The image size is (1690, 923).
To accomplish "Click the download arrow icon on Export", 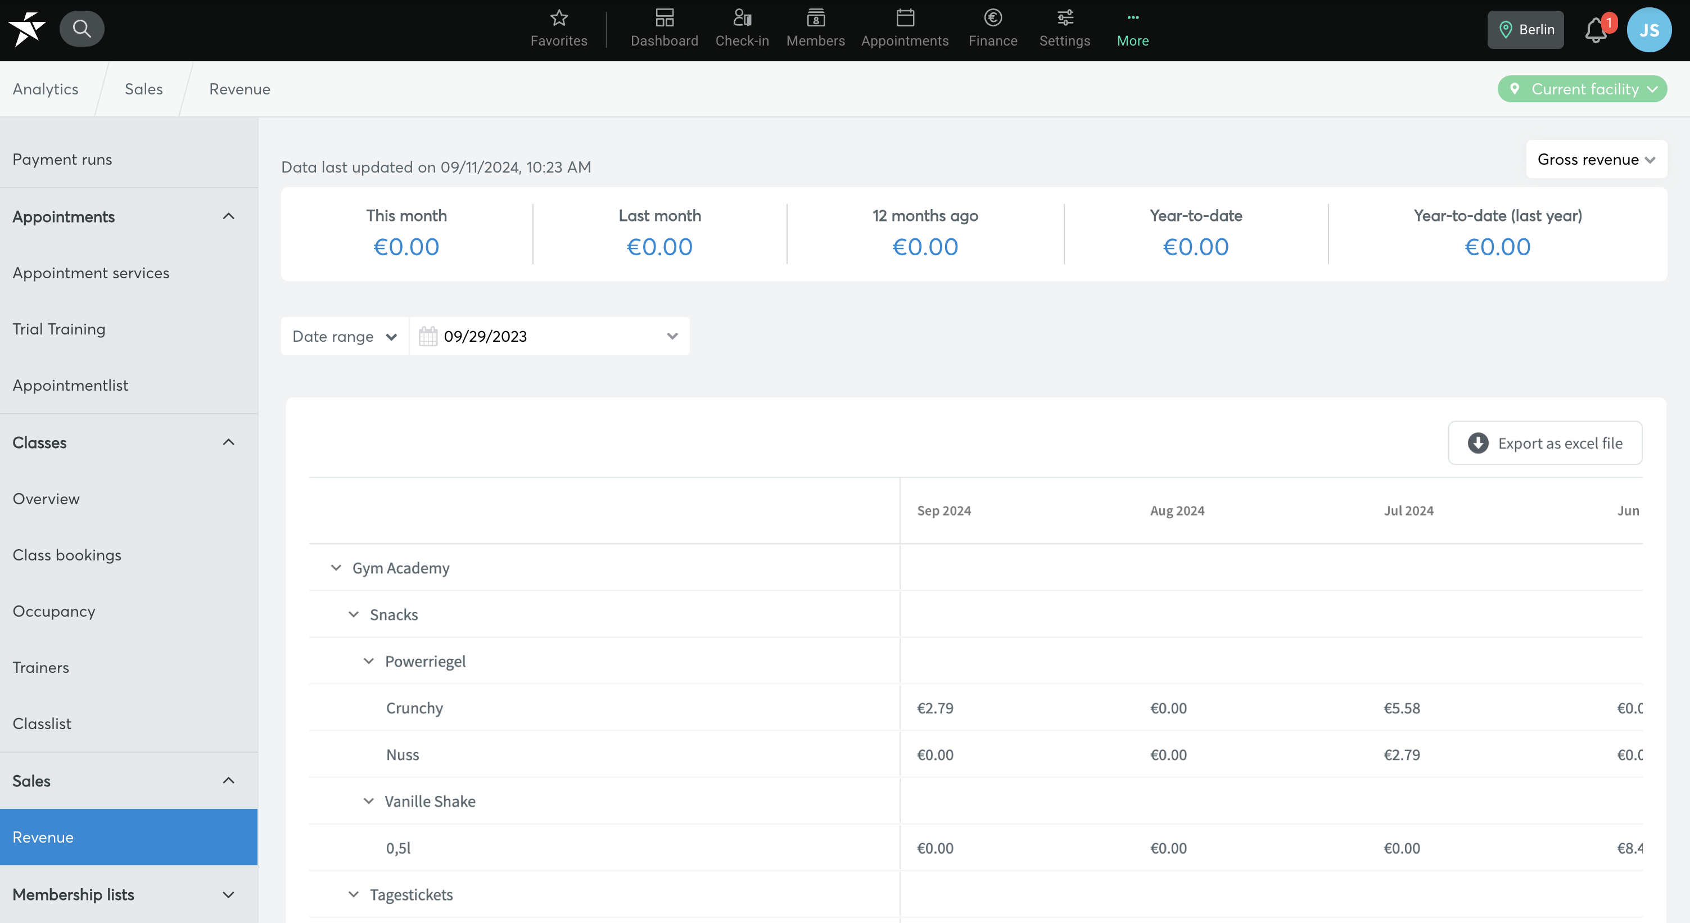I will [1478, 444].
